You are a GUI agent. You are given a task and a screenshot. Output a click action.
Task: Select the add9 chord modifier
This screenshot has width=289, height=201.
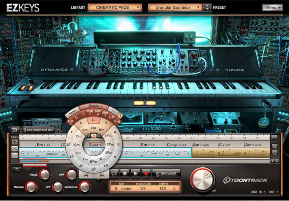click(97, 112)
